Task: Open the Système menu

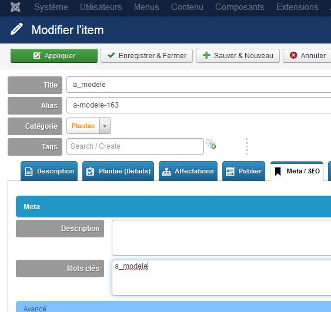Action: 51,7
